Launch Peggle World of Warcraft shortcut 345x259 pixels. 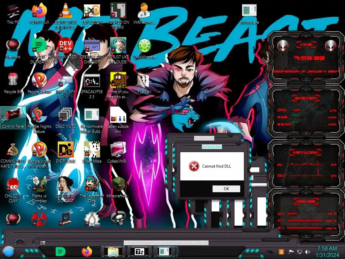pyautogui.click(x=39, y=155)
